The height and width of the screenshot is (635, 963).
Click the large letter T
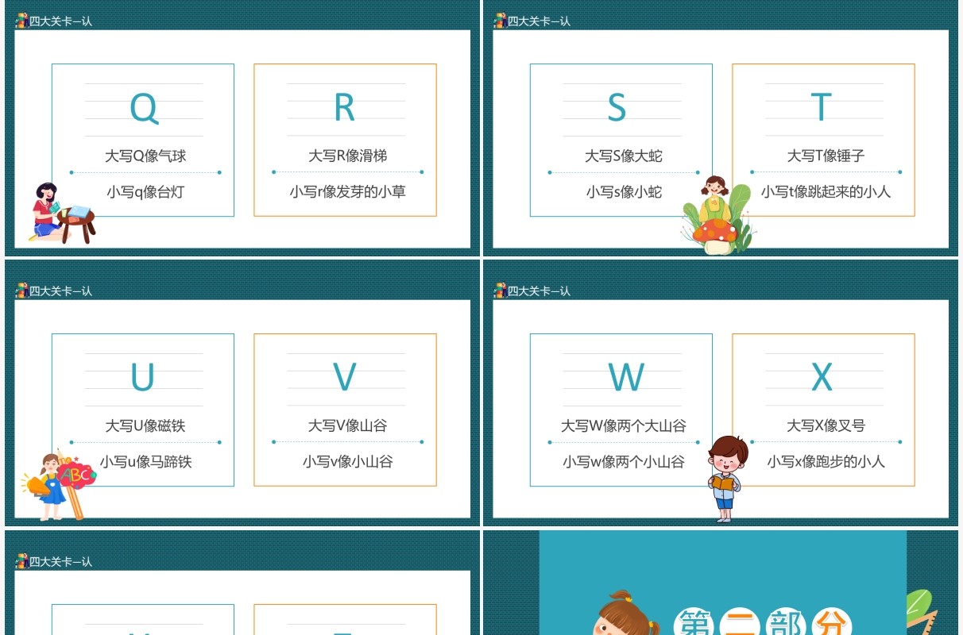821,107
